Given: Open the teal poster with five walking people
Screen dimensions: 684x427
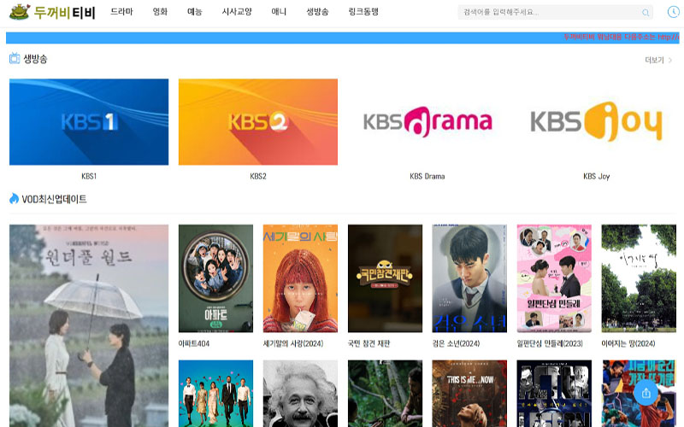Looking at the screenshot, I should 215,394.
